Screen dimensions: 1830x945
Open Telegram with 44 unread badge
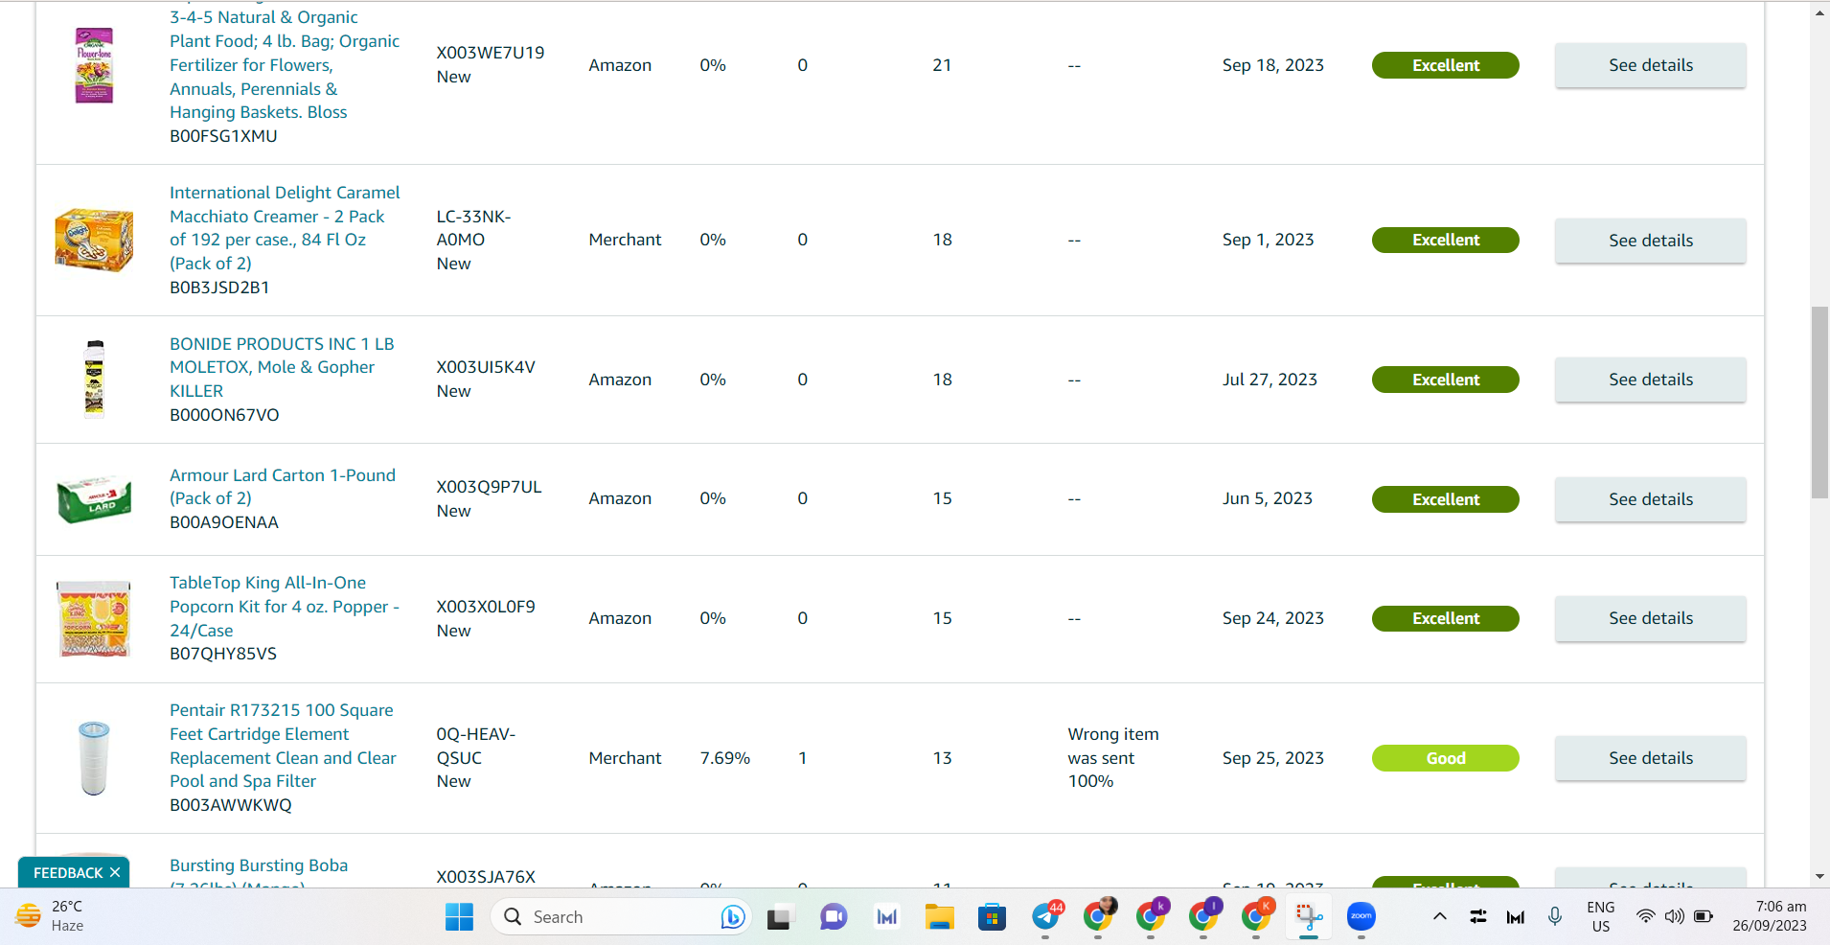click(1046, 916)
